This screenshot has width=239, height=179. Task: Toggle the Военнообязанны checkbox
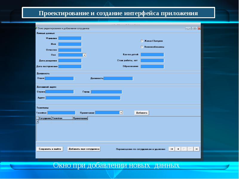pyautogui.click(x=142, y=47)
